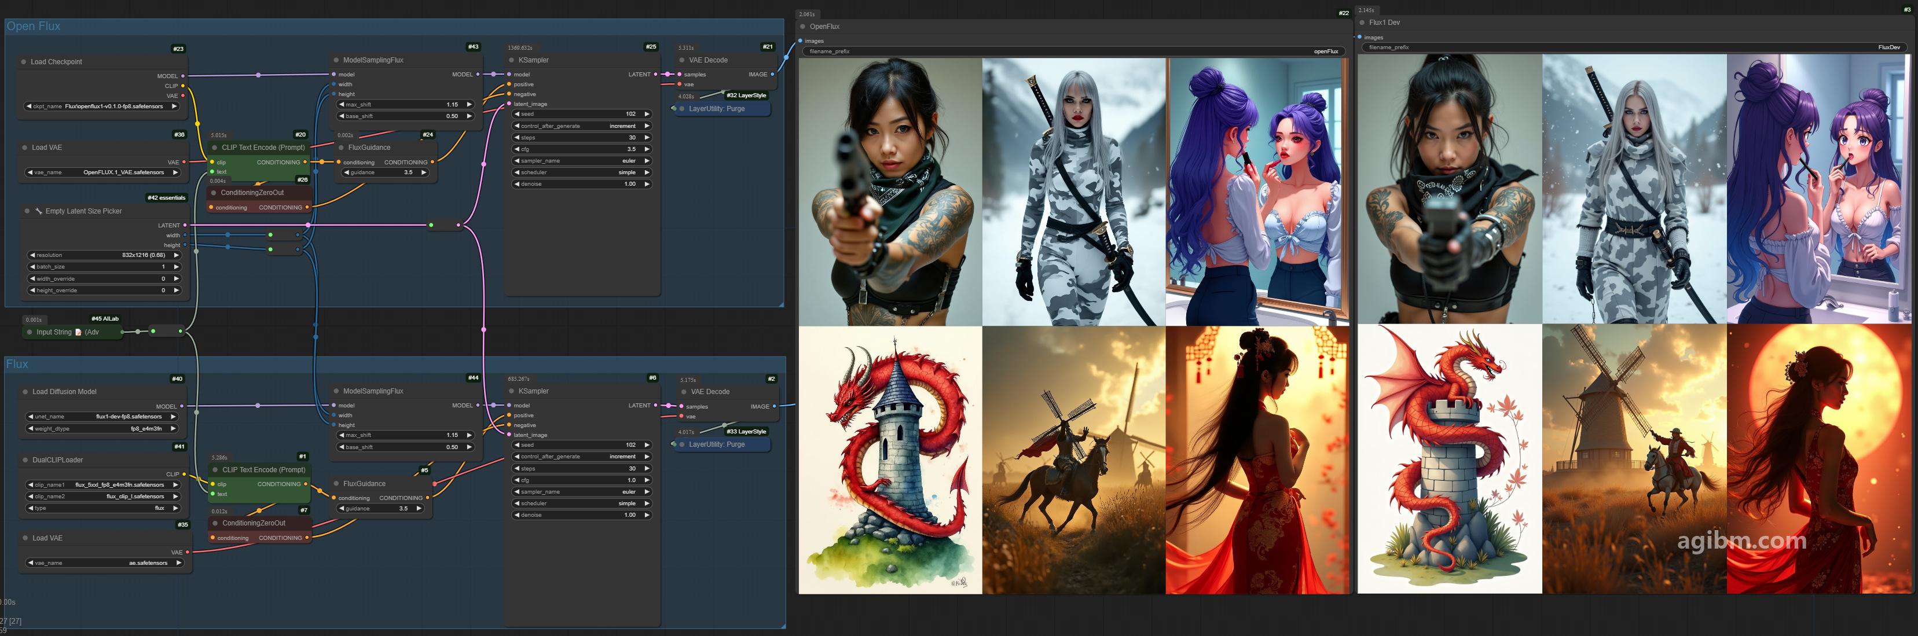Image resolution: width=1918 pixels, height=636 pixels.
Task: Open the weight_dtype combo in Load Diffusion Model
Action: pyautogui.click(x=102, y=428)
